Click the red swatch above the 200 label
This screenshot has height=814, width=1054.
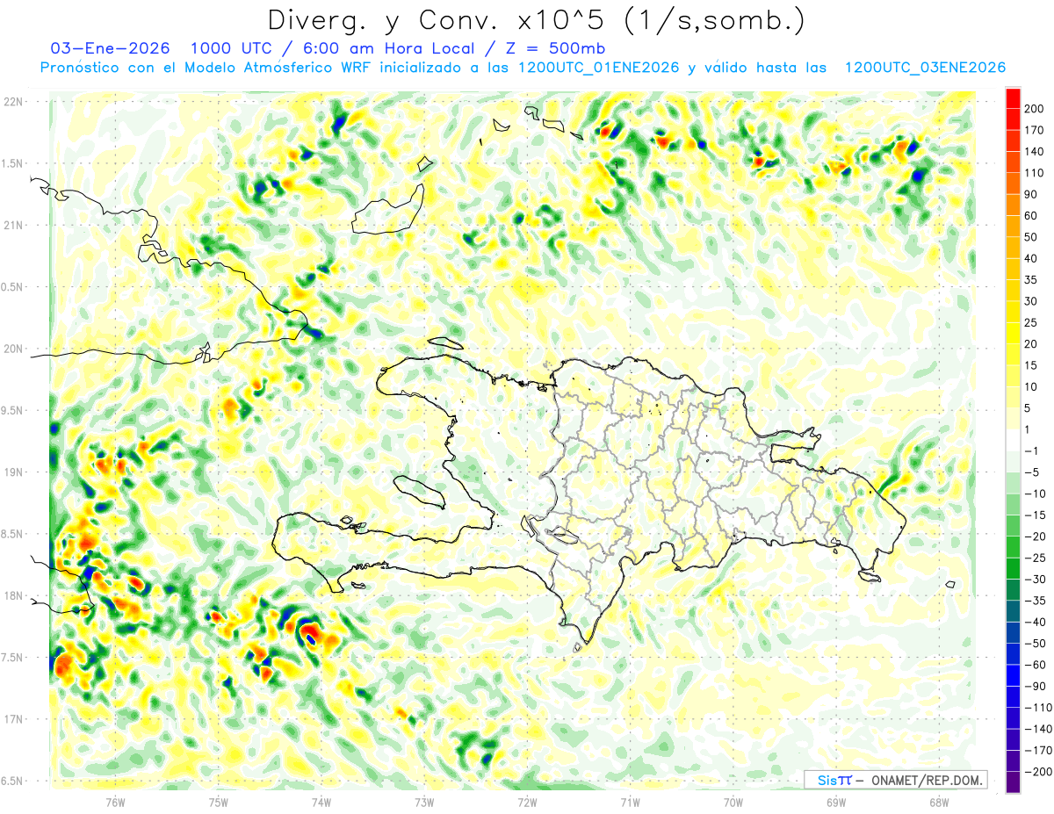tap(1013, 97)
